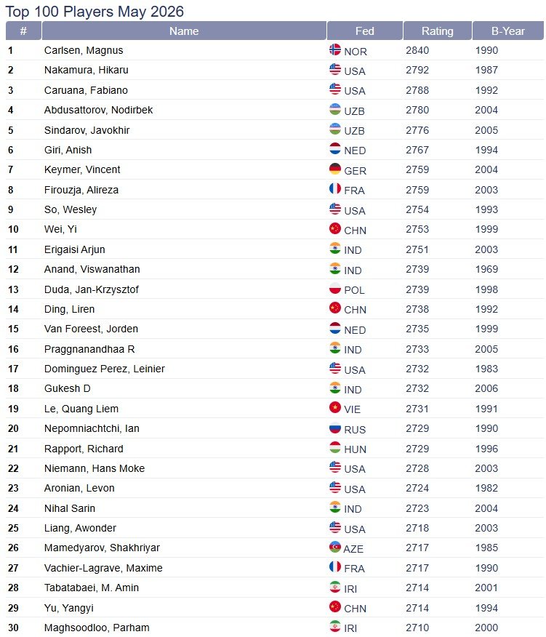Viewport: 546px width, 637px height.
Task: Open Nakamura, Hikaru player link
Action: click(x=86, y=71)
